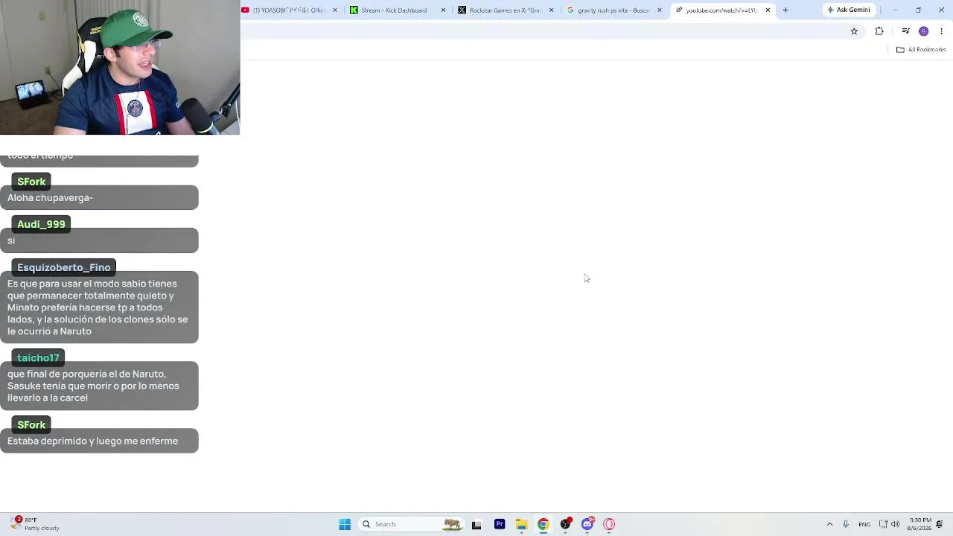The height and width of the screenshot is (536, 953).
Task: Open the Chrome three-dot menu
Action: pos(942,31)
